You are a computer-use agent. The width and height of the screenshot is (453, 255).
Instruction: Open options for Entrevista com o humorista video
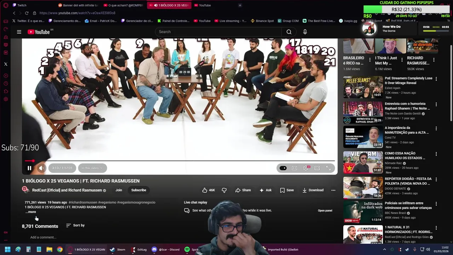436,104
